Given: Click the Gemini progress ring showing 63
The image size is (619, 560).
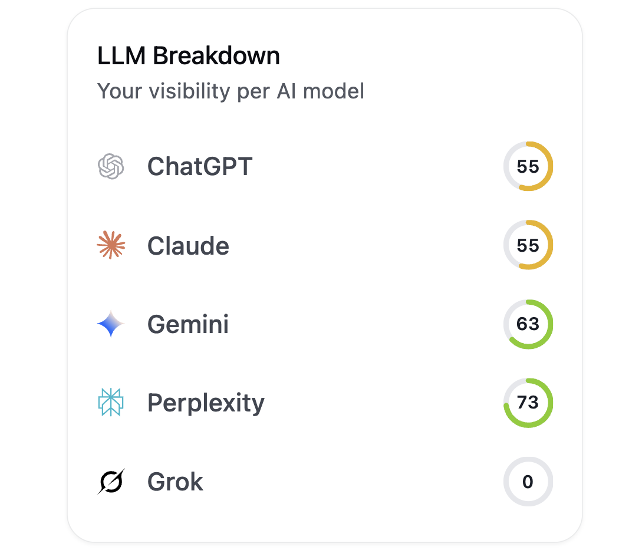Looking at the screenshot, I should coord(528,324).
